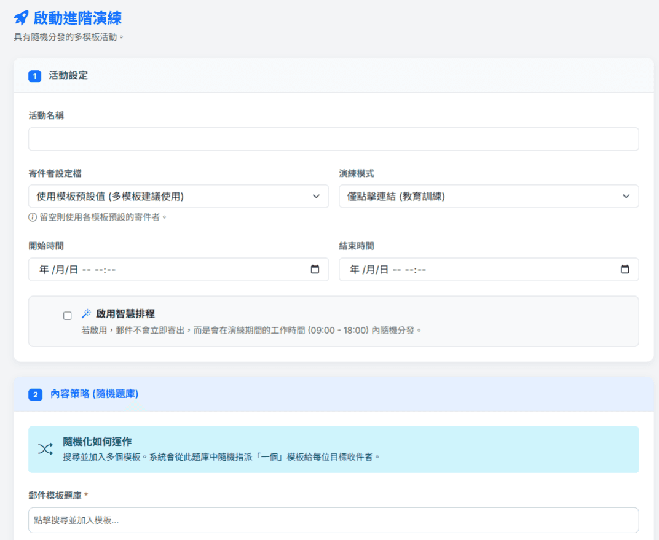
Task: Click the 活動設定 section heading
Action: coord(68,76)
